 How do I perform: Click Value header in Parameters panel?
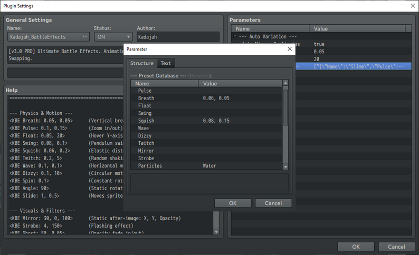[x=357, y=28]
